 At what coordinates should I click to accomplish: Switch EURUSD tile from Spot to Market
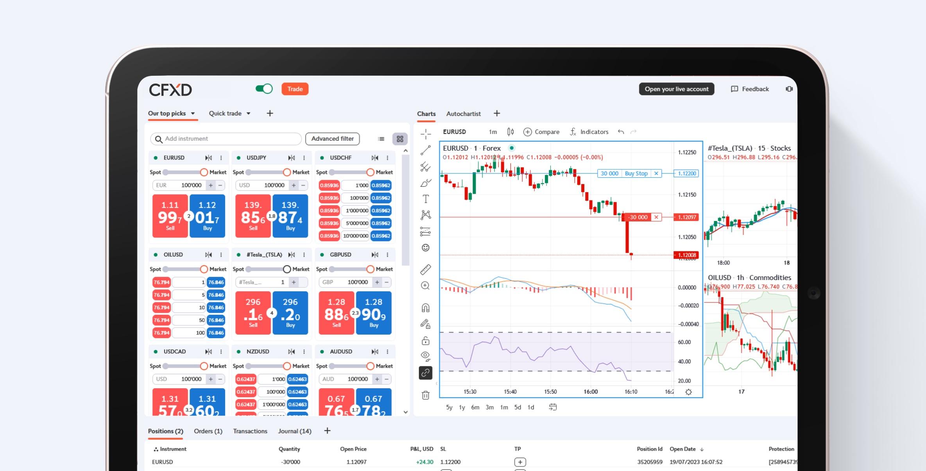(x=203, y=172)
